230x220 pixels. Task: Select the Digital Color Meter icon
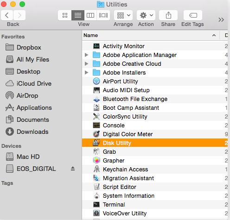click(x=96, y=134)
